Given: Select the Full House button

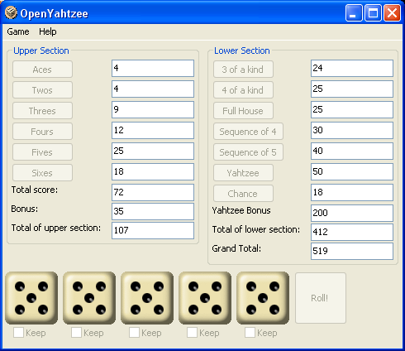Looking at the screenshot, I should [243, 111].
